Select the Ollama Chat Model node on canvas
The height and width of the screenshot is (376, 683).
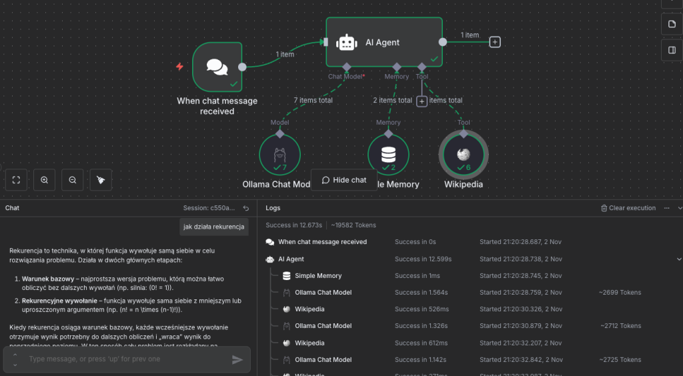280,154
